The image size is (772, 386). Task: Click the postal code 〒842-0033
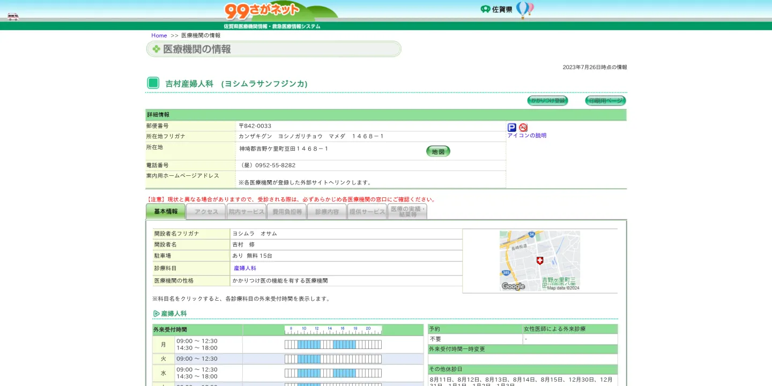[x=255, y=126]
